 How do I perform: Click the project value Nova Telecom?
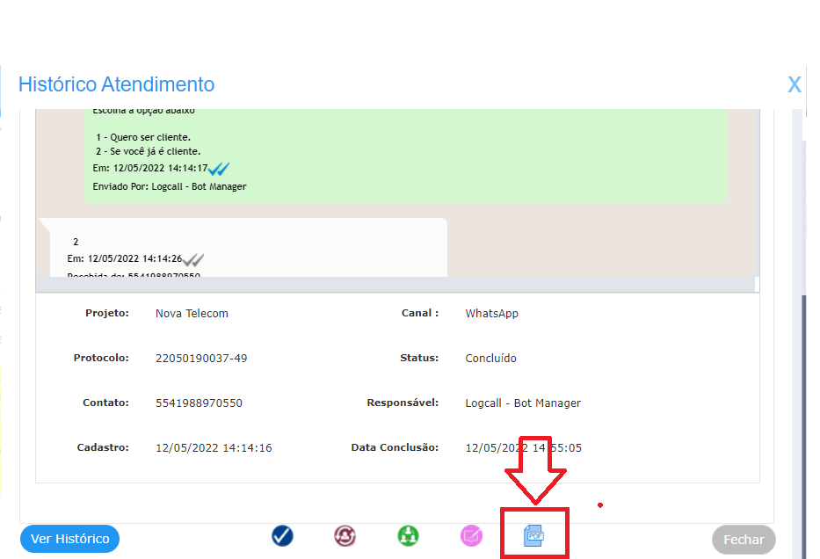pos(192,313)
